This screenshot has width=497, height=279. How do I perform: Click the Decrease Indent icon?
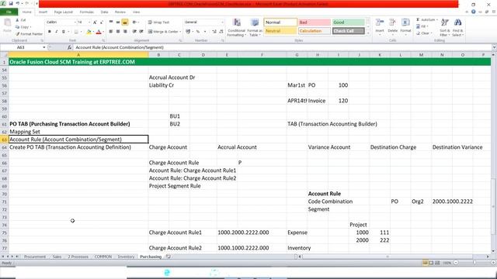pos(134,32)
